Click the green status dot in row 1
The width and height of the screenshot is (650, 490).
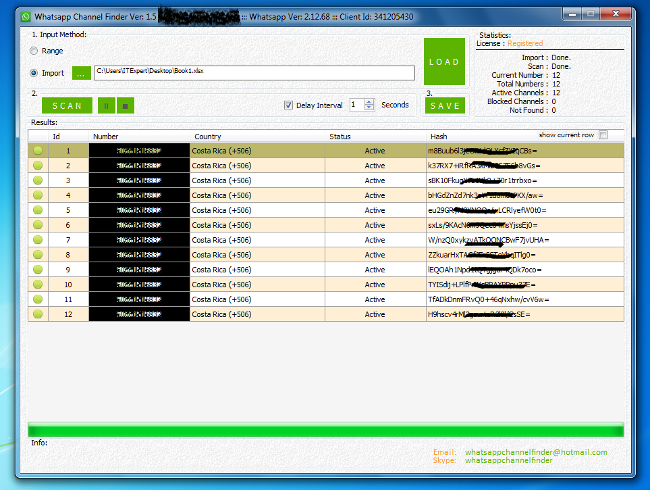[38, 151]
